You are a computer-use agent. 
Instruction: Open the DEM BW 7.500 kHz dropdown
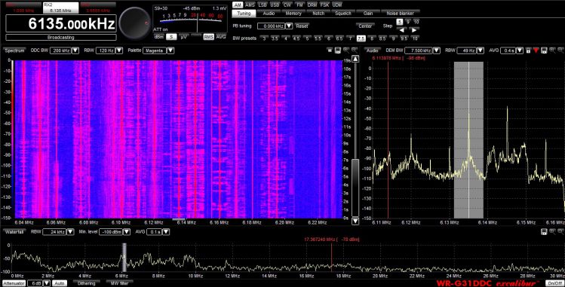pos(436,50)
